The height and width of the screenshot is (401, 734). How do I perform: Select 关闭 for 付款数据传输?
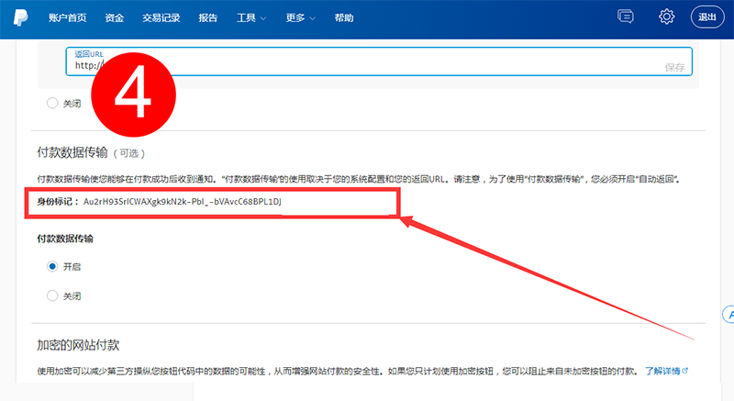tap(53, 295)
